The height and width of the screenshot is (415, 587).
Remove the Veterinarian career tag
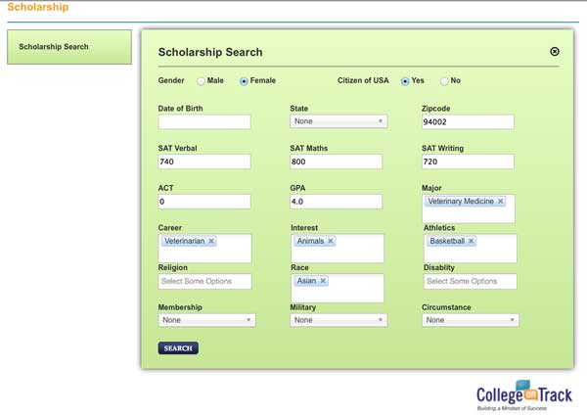pyautogui.click(x=211, y=241)
